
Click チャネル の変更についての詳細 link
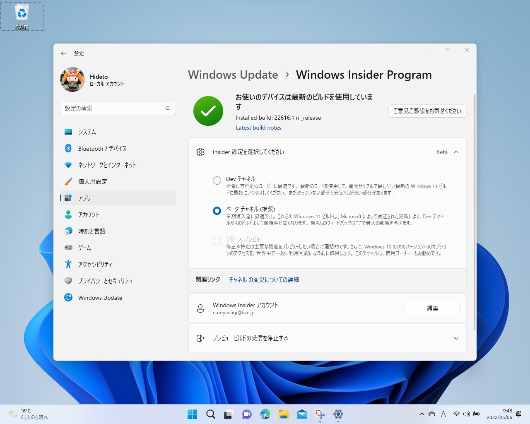point(264,279)
